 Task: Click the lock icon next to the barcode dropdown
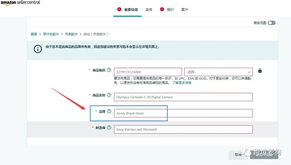point(260,70)
